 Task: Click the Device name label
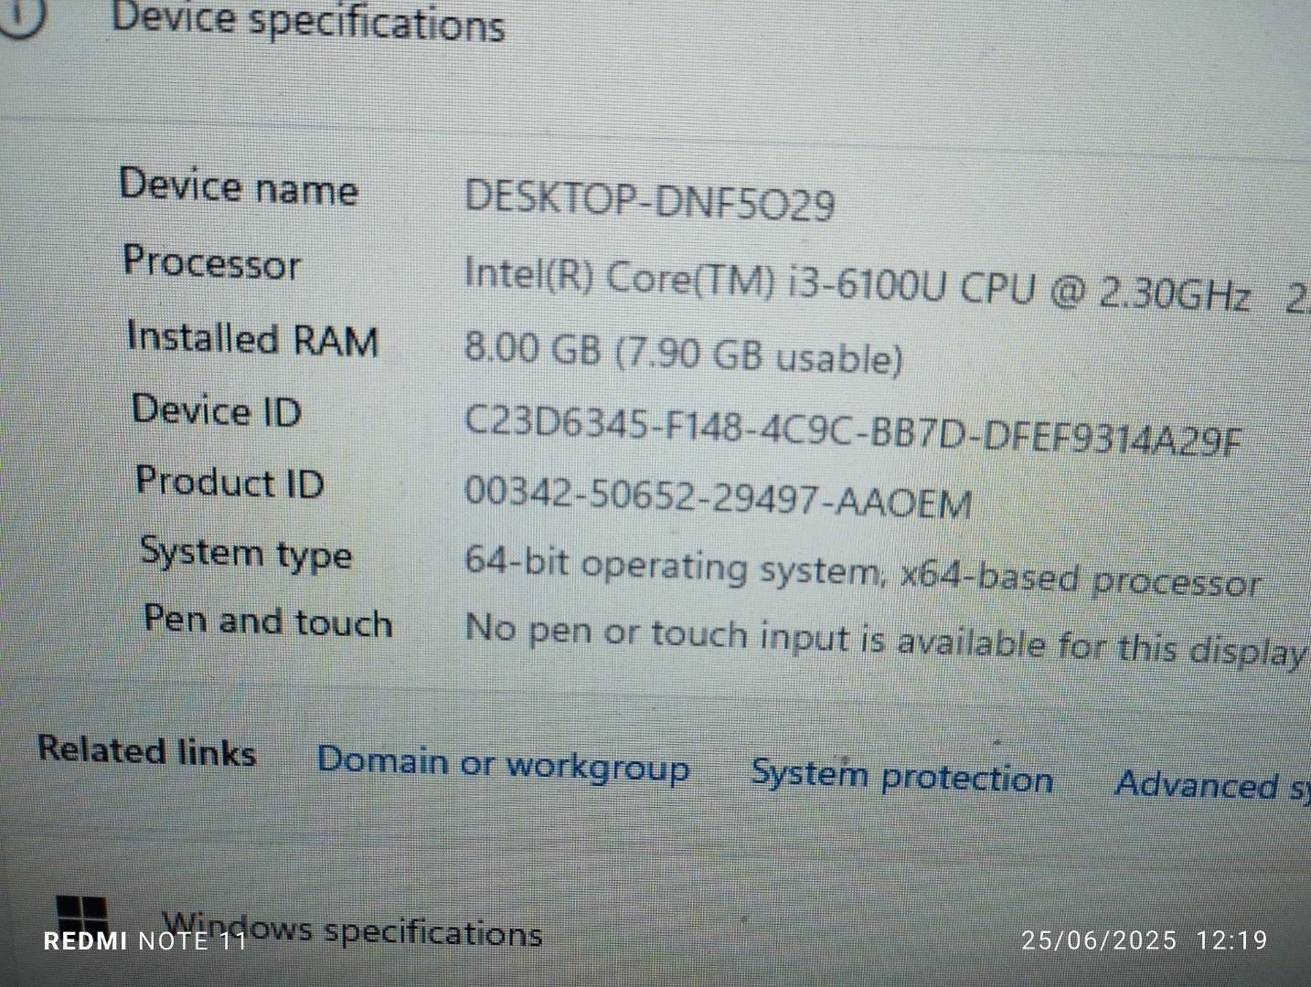238,187
